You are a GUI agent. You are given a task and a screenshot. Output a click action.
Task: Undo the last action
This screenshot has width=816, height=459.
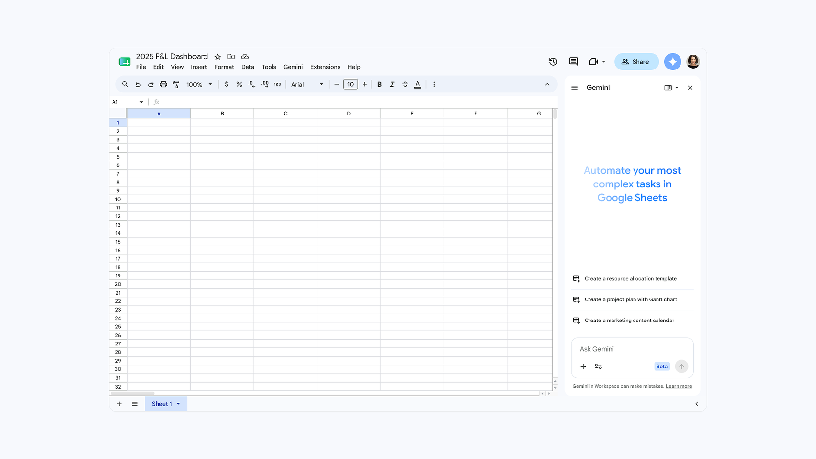(x=138, y=84)
